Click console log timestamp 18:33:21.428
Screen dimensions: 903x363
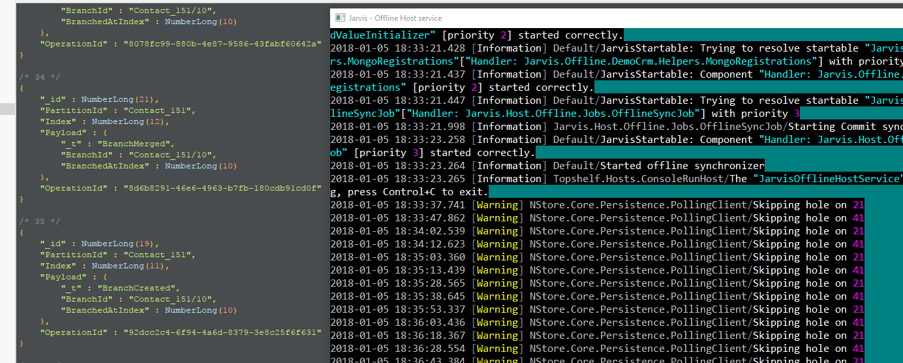[398, 48]
